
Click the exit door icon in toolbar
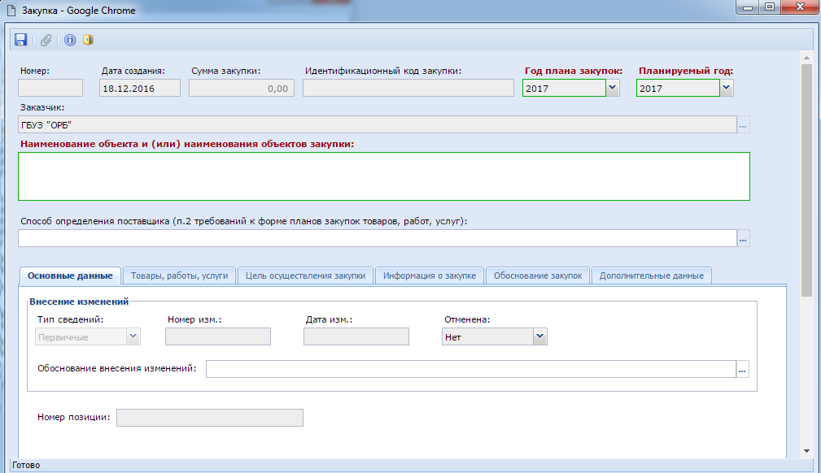(87, 40)
